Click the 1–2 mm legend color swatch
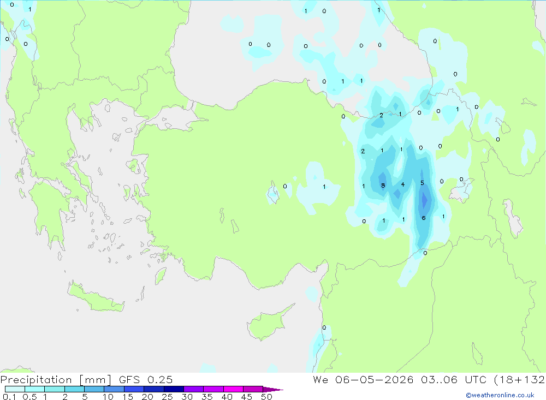The width and height of the screenshot is (546, 400). pos(55,389)
